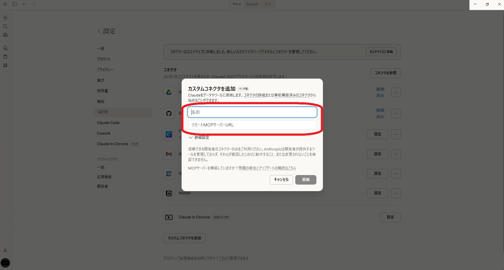Click the カスタマイズに移動 button

click(x=381, y=52)
